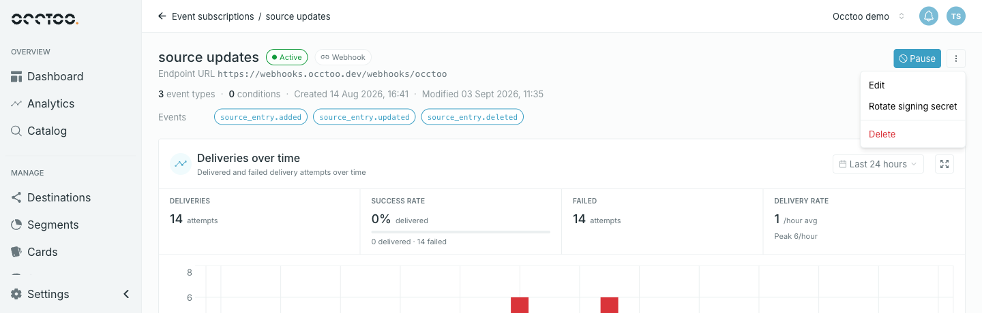Click the Analytics trend line icon

coord(16,103)
